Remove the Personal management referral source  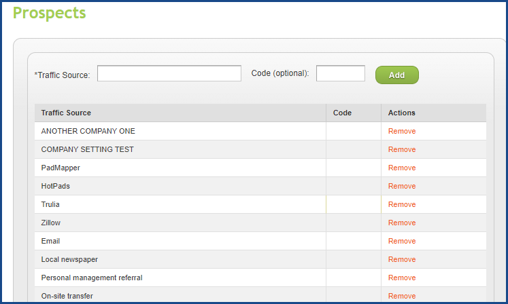point(402,278)
